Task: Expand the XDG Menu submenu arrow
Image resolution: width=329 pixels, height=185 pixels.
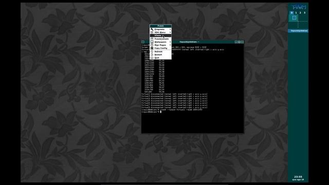Action: pos(170,32)
